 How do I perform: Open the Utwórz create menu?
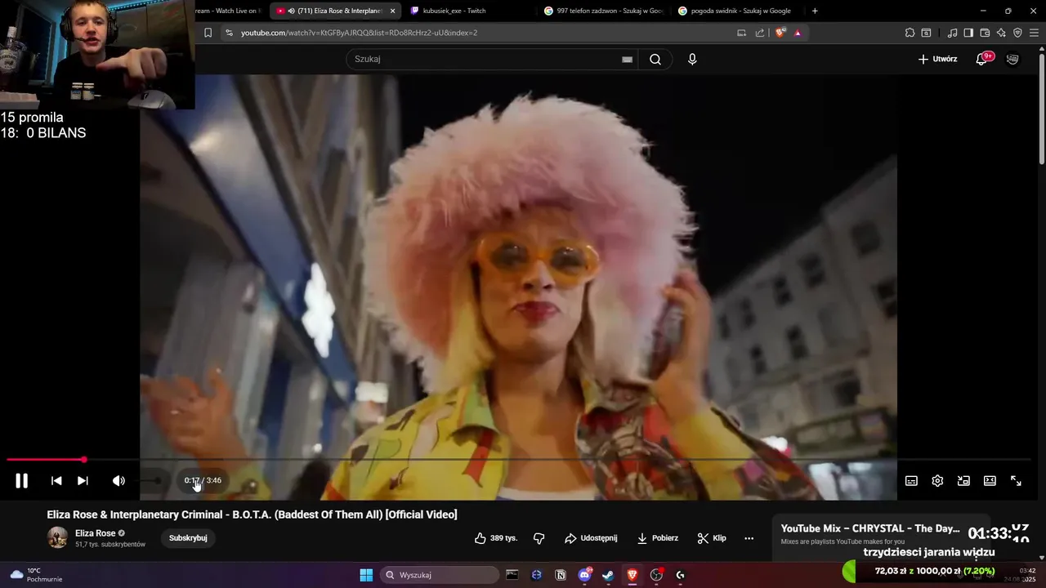pyautogui.click(x=937, y=59)
